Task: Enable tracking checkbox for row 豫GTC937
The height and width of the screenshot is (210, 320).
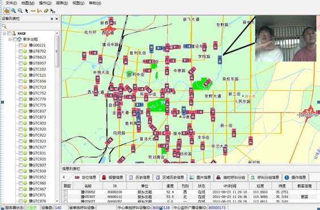Action: 65,197
